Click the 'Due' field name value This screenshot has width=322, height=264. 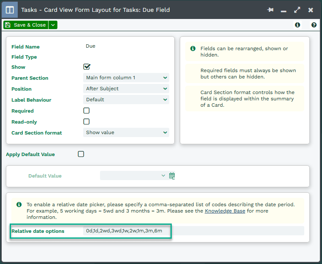pyautogui.click(x=90, y=46)
